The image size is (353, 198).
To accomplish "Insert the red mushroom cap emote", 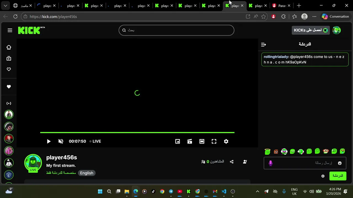I will [326, 151].
